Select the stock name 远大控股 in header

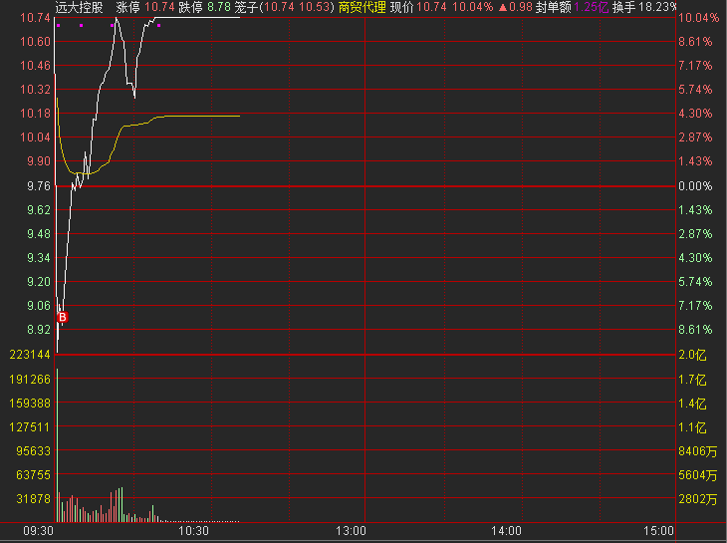(79, 7)
